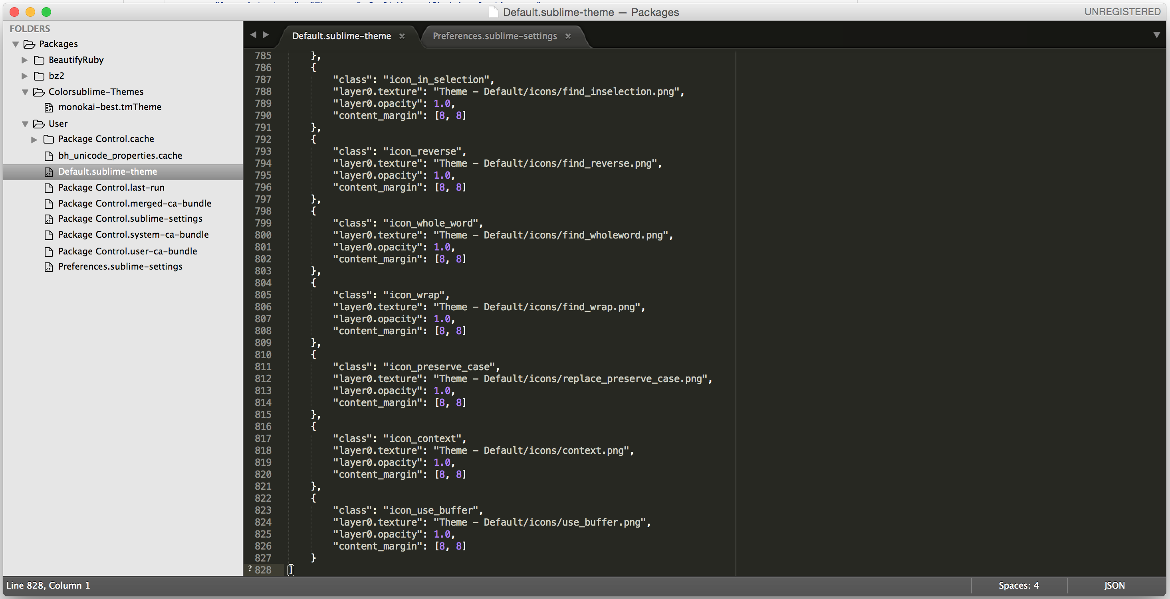The height and width of the screenshot is (599, 1170).
Task: Place cursor on "icon_in_selection" class value
Action: point(436,80)
